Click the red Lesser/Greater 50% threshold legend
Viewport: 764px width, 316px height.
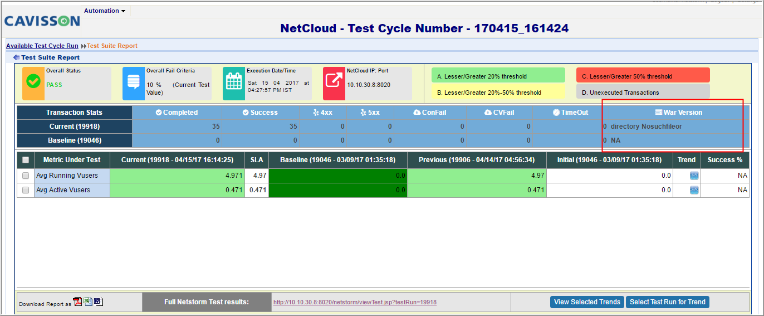pyautogui.click(x=643, y=76)
